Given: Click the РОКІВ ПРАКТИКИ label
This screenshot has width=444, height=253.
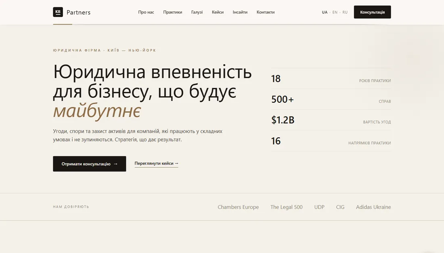Looking at the screenshot, I should (375, 81).
